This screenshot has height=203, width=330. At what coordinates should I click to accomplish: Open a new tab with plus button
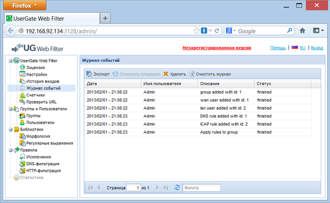[105, 19]
